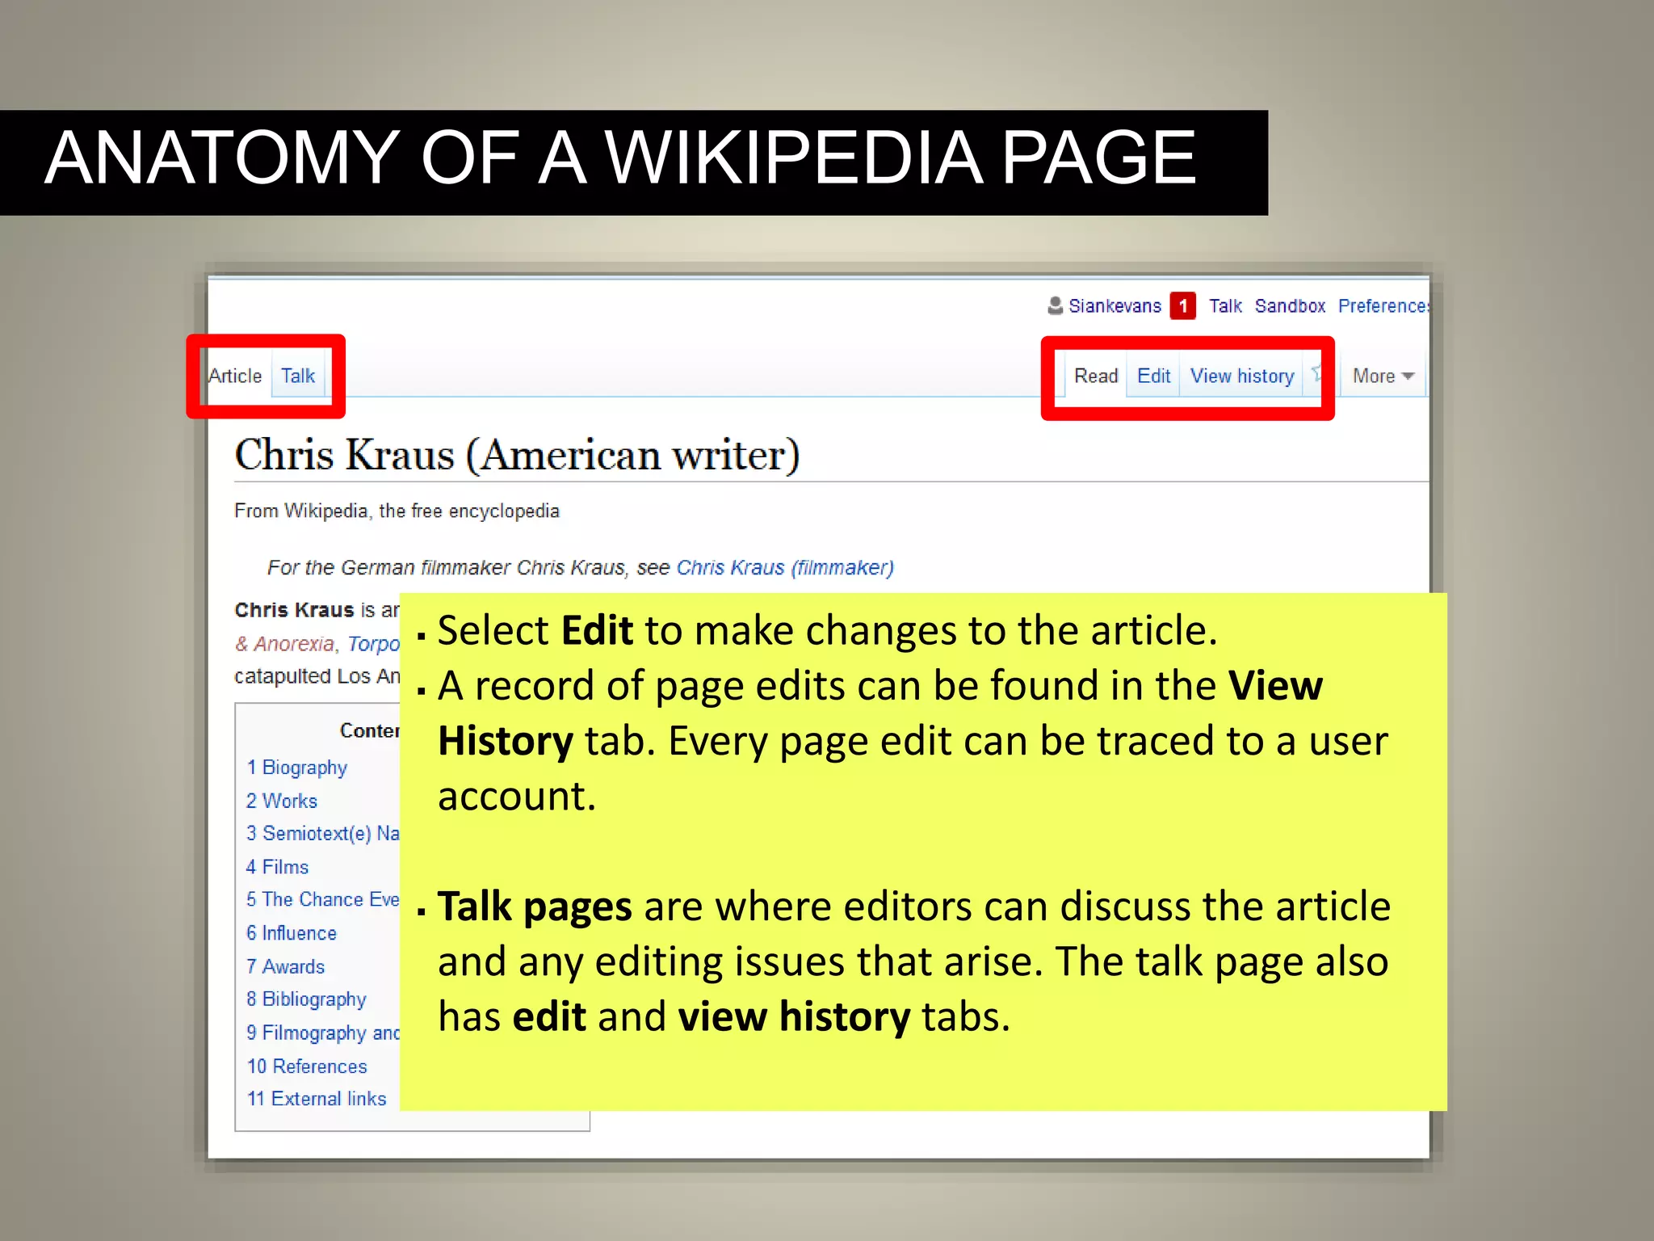This screenshot has width=1654, height=1241.
Task: Jump to the 4 Films section
Action: click(x=277, y=867)
